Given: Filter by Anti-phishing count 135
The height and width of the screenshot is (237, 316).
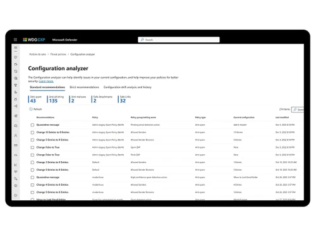Looking at the screenshot, I should [x=56, y=99].
